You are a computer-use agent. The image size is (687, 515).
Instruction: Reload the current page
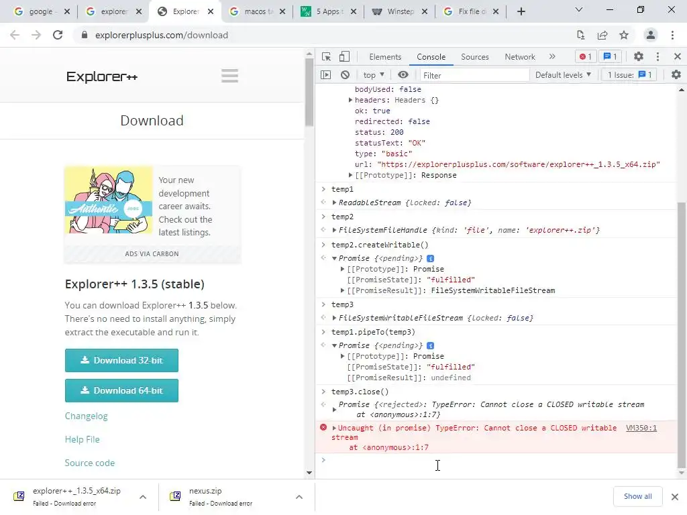point(58,35)
